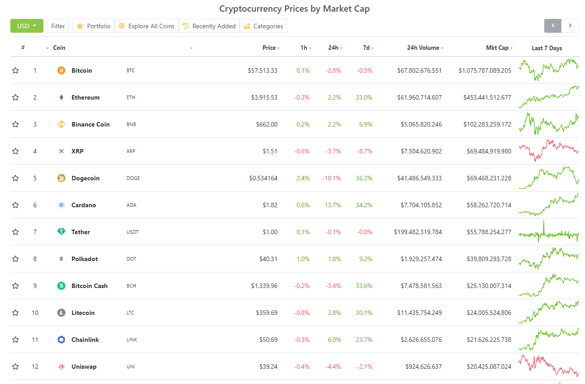
Task: Star Binance Coin as favorite
Action: pos(16,124)
